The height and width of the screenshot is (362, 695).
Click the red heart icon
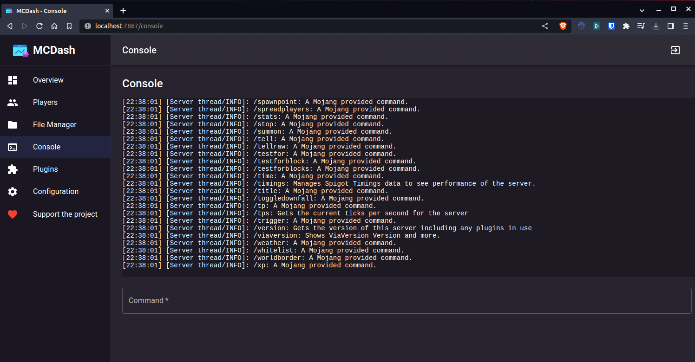[x=13, y=214]
